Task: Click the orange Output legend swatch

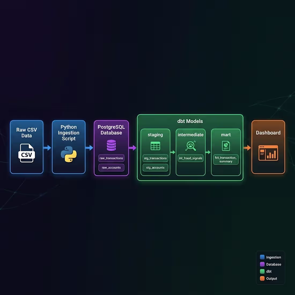Action: point(262,278)
